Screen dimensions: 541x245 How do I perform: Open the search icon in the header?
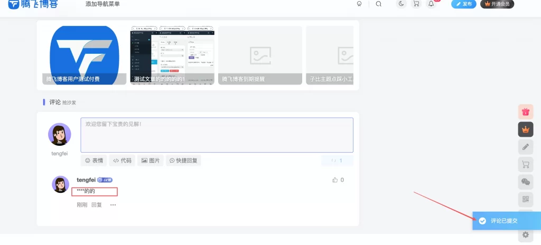[x=378, y=4]
